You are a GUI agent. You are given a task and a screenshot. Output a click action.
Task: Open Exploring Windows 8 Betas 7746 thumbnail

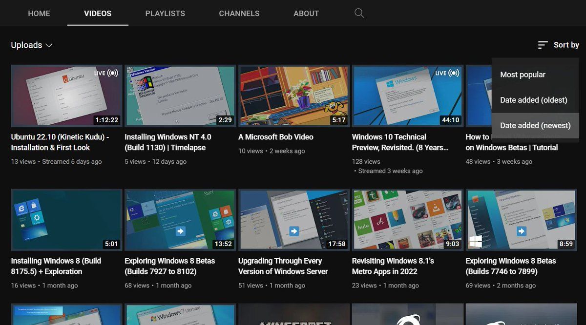pos(521,219)
